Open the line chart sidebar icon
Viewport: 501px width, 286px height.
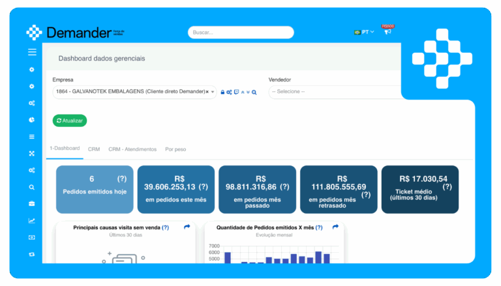(x=31, y=220)
